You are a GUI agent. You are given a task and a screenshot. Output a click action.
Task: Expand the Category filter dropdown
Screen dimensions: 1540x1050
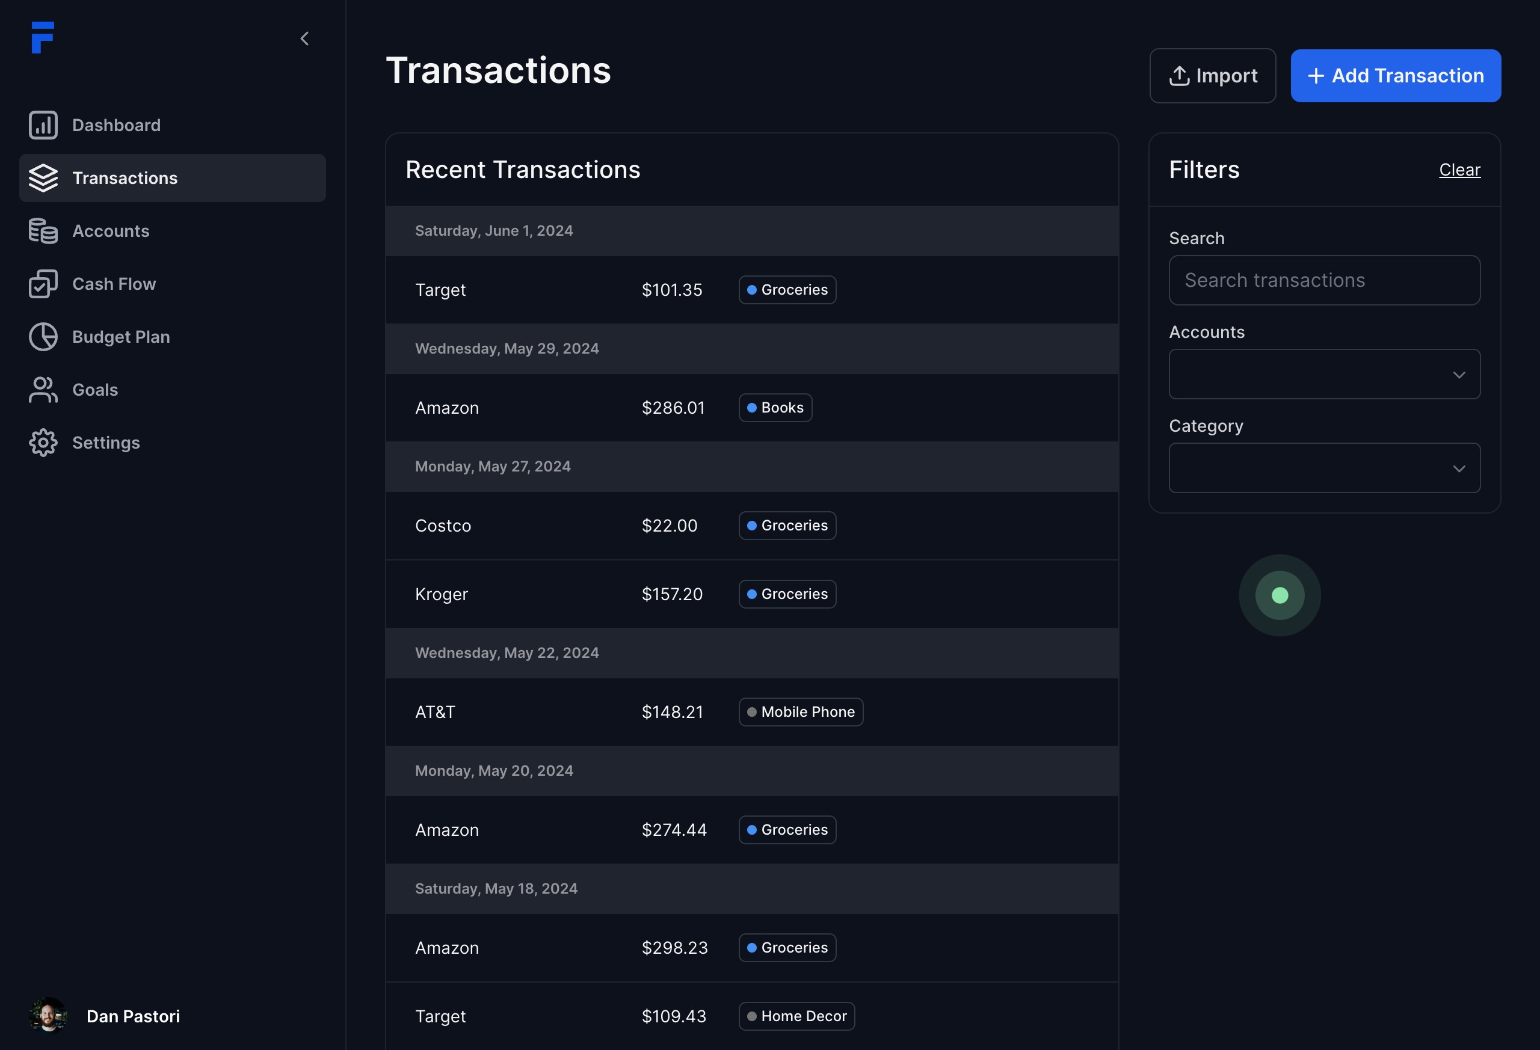point(1324,468)
